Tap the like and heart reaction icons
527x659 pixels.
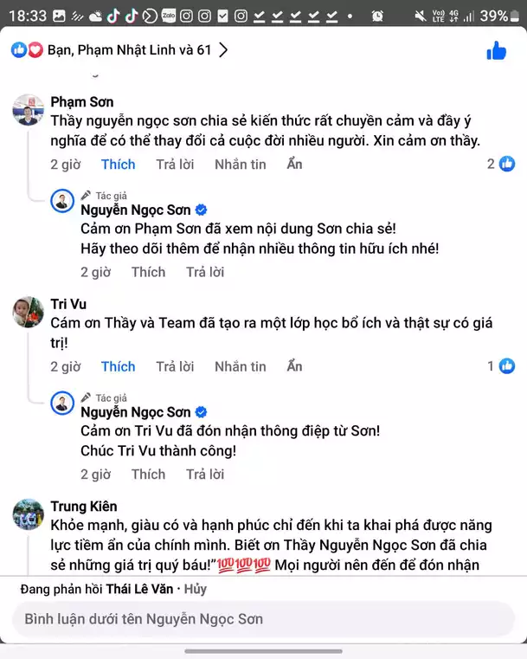27,50
